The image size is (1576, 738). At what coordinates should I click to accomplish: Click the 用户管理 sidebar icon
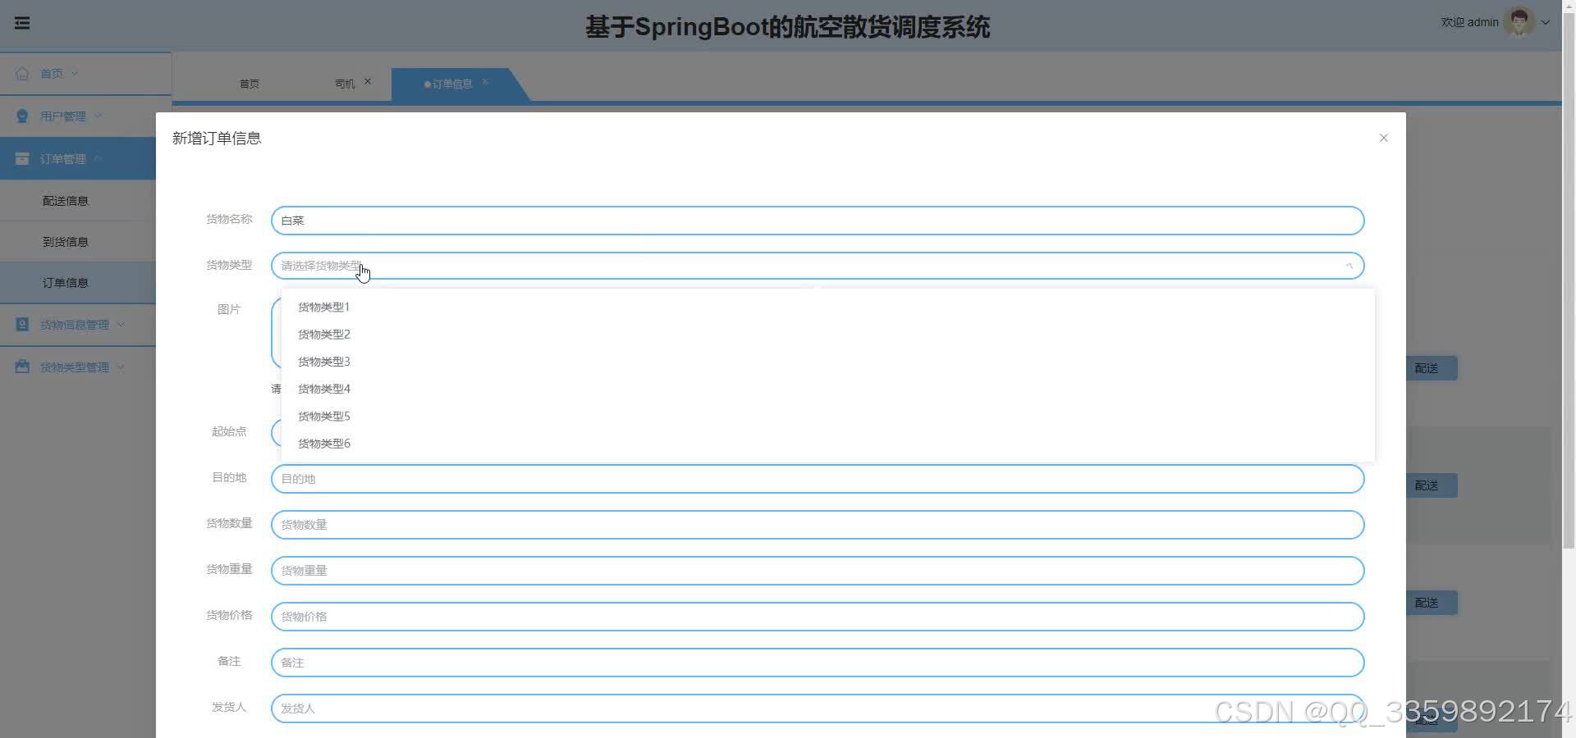(x=22, y=116)
